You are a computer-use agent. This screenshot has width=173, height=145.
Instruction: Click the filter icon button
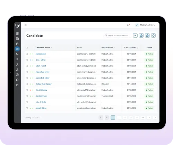(135, 36)
